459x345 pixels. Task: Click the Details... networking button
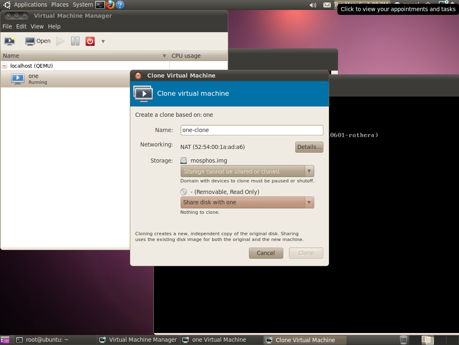pos(309,147)
